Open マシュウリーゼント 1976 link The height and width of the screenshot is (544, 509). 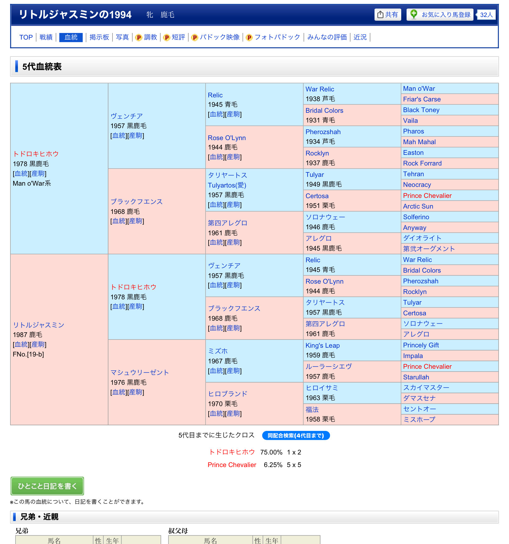[140, 373]
